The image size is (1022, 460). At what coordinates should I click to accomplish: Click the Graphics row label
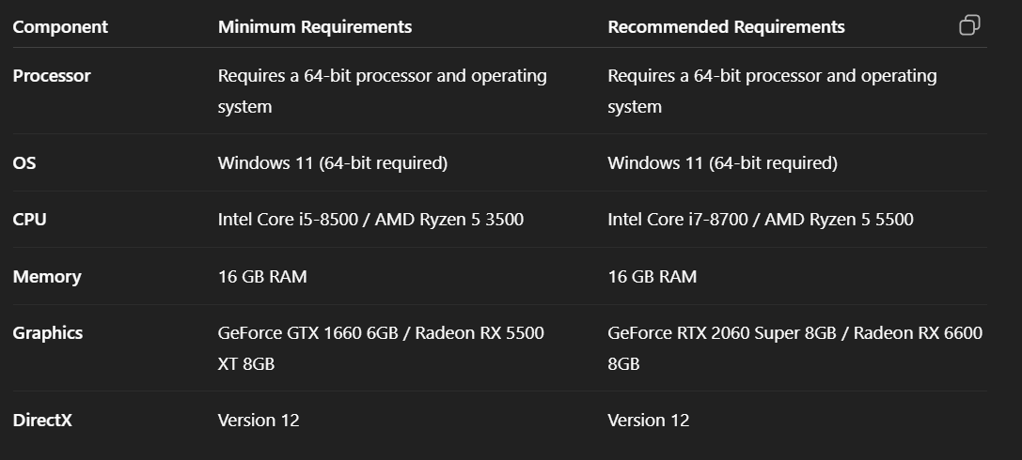click(x=48, y=333)
